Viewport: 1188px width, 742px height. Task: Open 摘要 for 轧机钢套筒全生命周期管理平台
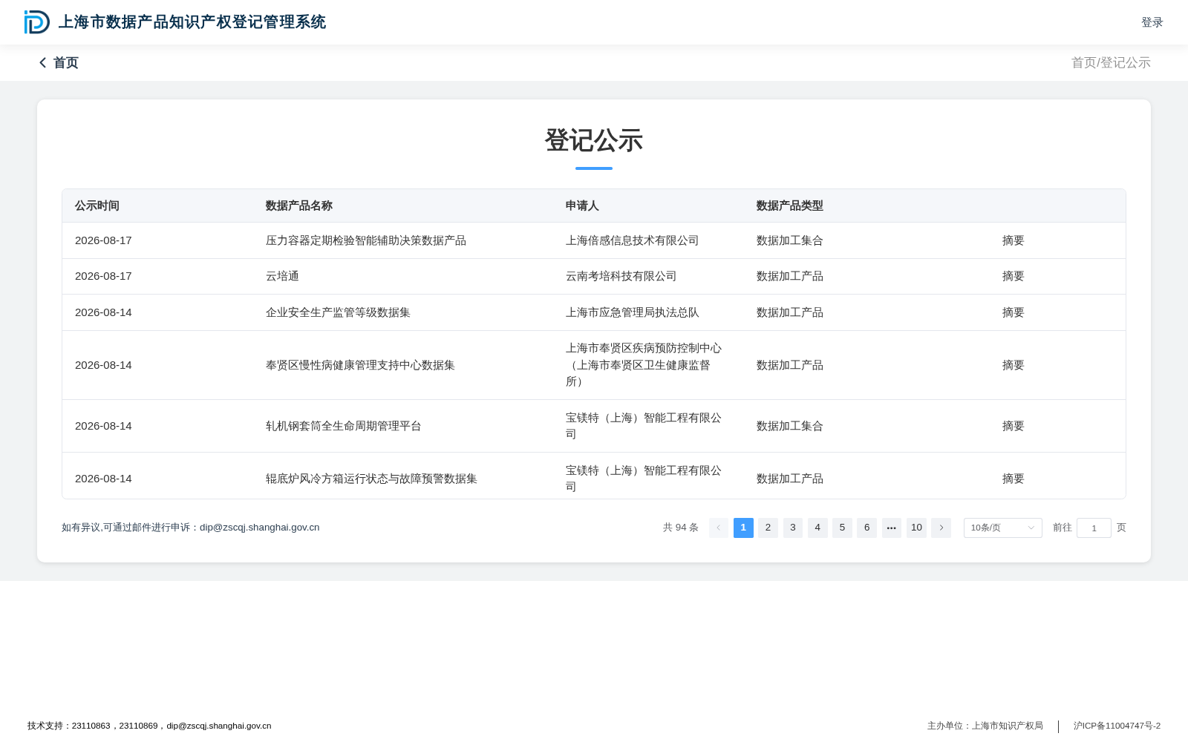[1013, 426]
